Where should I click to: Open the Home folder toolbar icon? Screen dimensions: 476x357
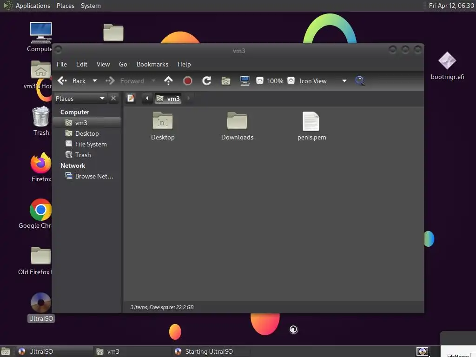(226, 81)
